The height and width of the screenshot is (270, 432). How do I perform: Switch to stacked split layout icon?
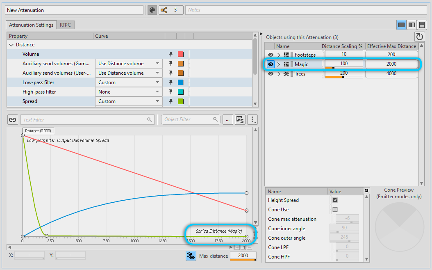[422, 25]
